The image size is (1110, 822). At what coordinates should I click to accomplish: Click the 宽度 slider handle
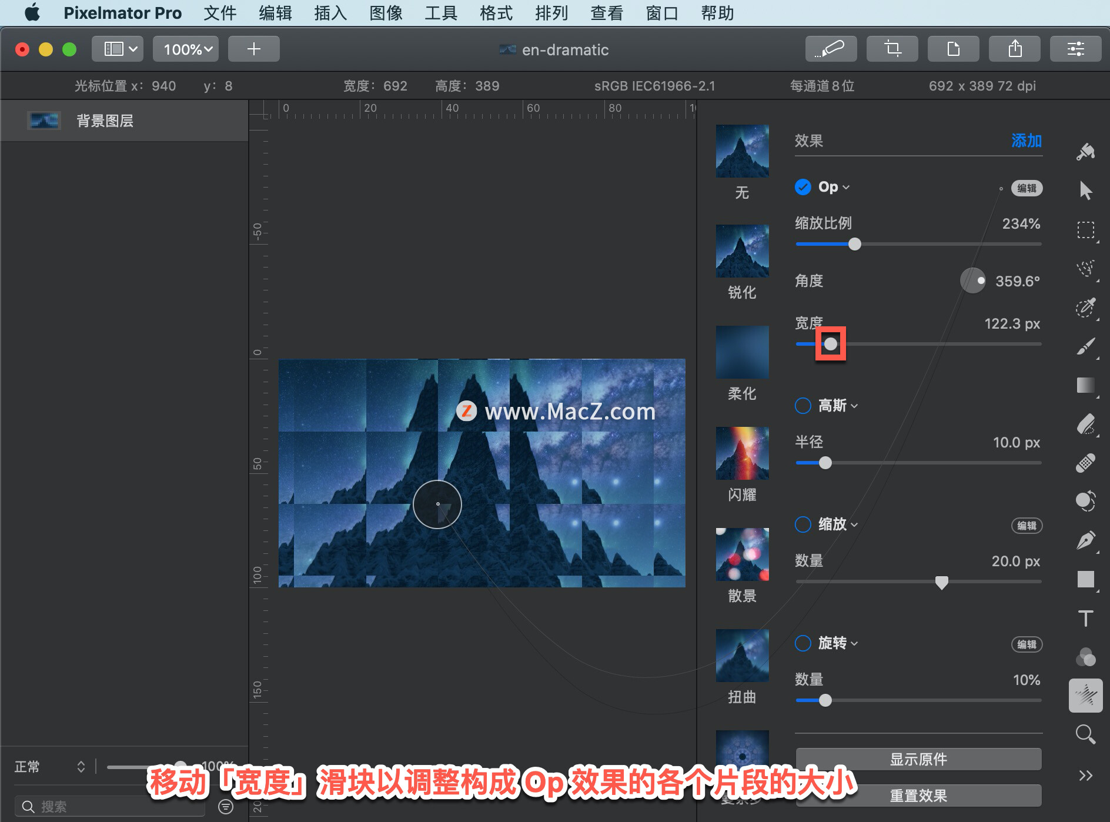tap(830, 344)
